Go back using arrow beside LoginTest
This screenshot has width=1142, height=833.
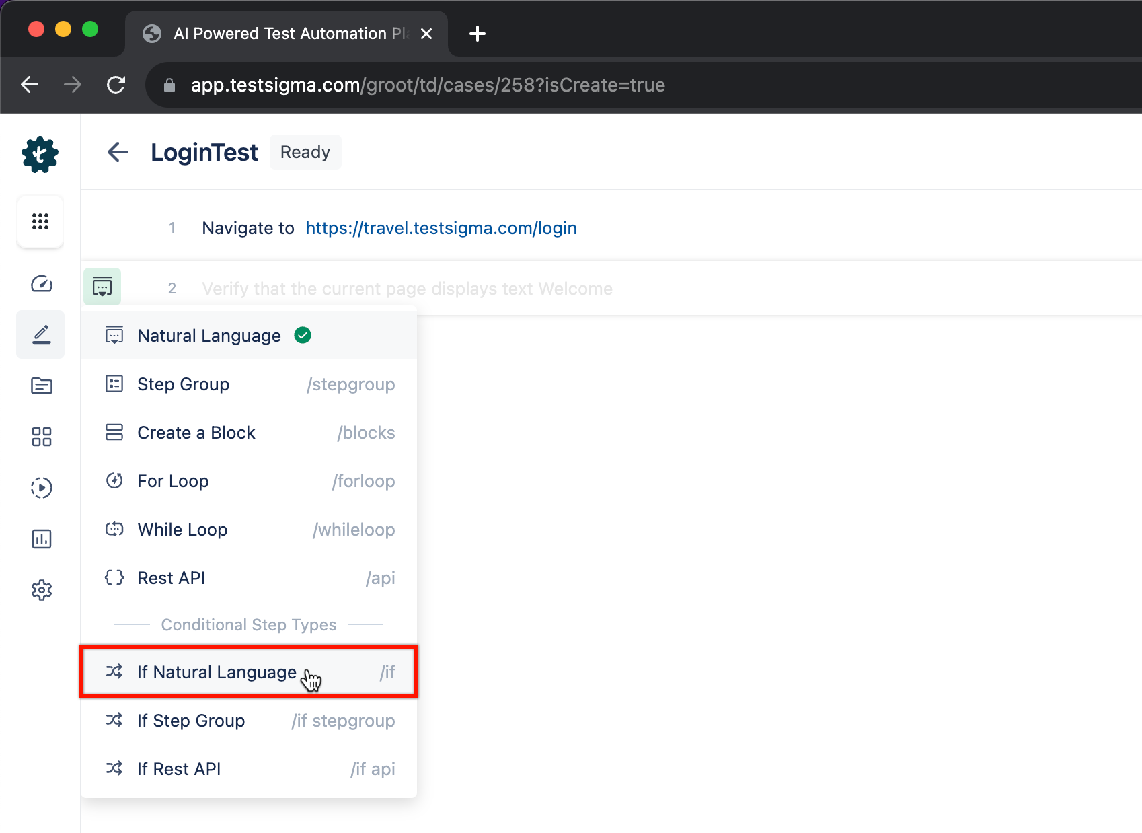118,152
